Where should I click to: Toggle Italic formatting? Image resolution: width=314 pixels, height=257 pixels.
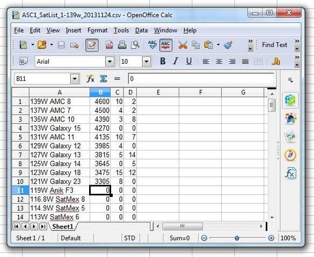click(176, 61)
